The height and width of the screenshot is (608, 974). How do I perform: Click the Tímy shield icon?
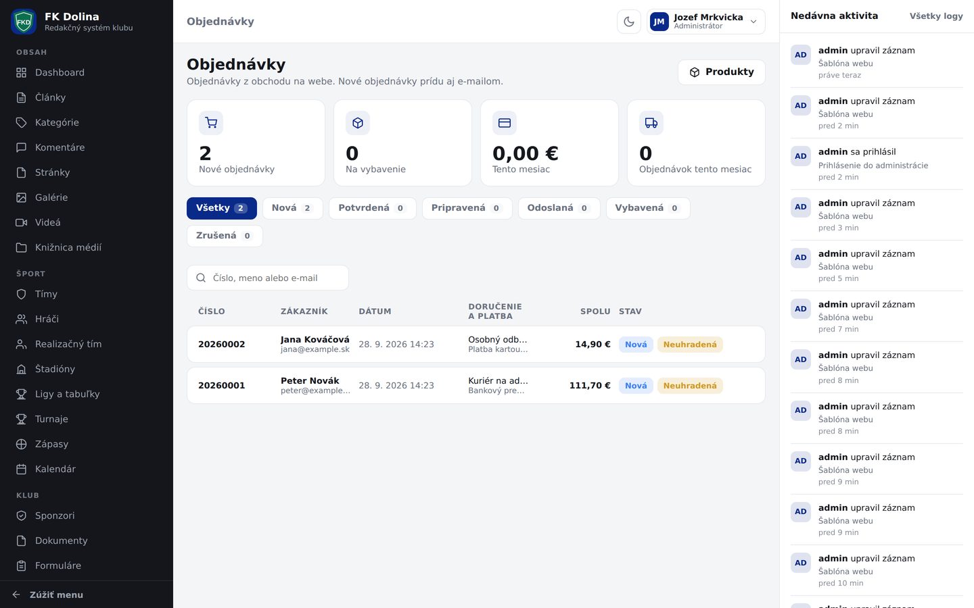[21, 294]
